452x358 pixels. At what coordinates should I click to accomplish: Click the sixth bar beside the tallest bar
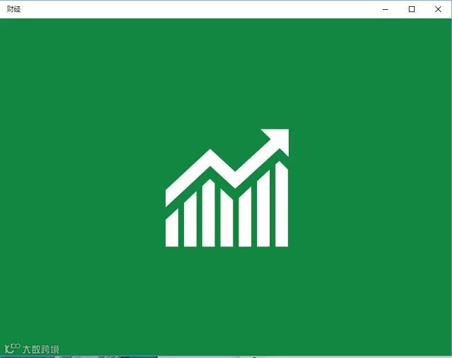(263, 209)
